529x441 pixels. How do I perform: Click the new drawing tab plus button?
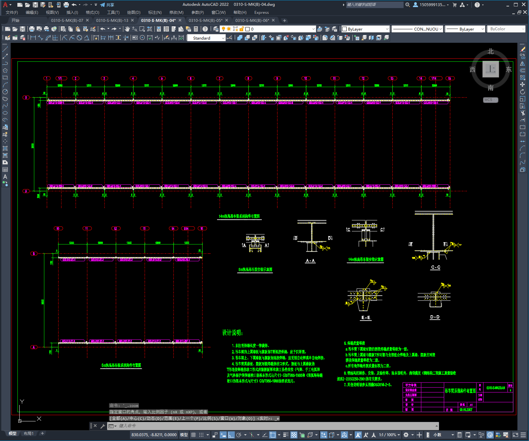tap(284, 21)
